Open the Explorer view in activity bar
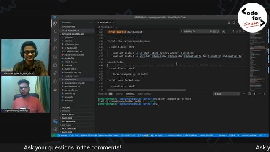The width and height of the screenshot is (270, 152). tap(55, 23)
